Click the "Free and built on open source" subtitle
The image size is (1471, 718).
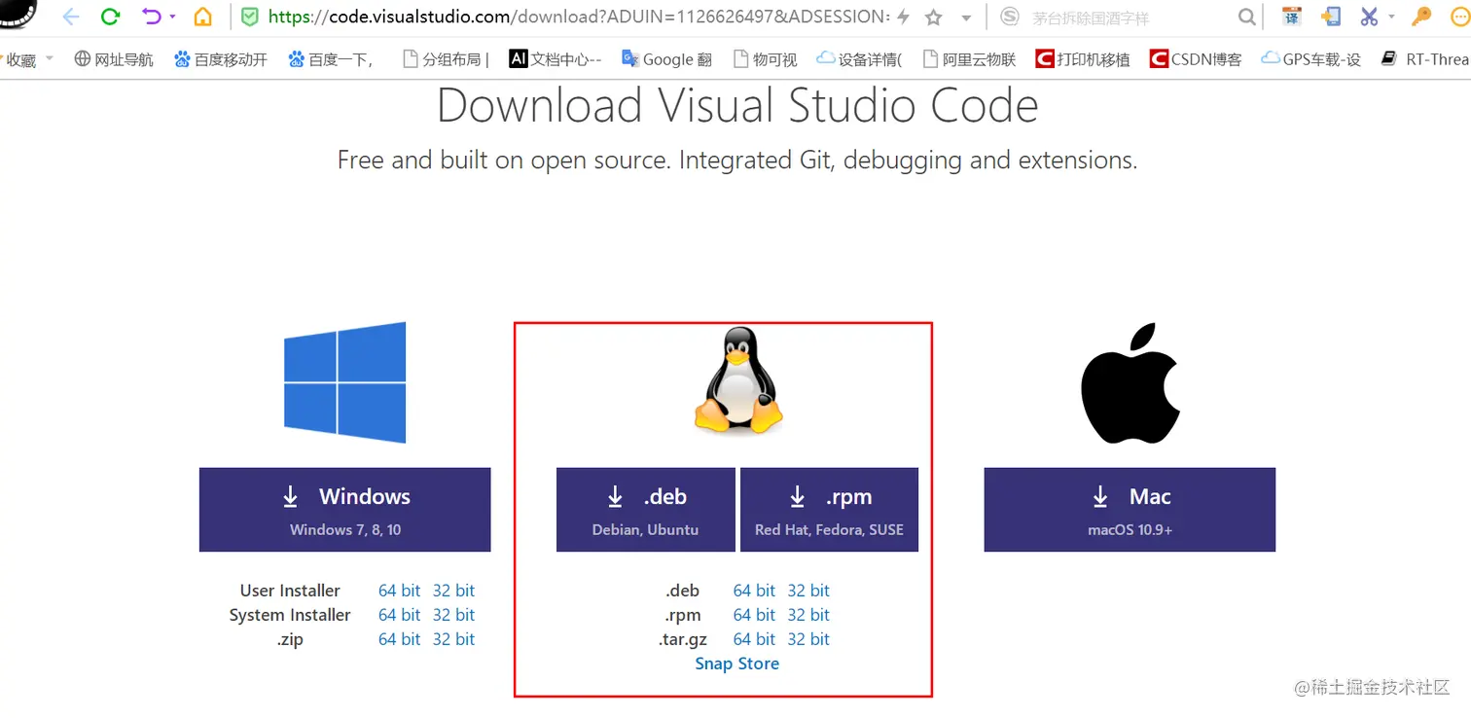tap(737, 160)
